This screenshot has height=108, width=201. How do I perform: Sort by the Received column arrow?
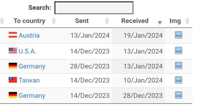[x=160, y=23]
